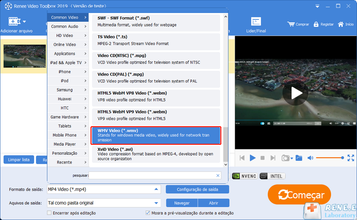Expand the Applications category
The image size is (357, 220).
coord(68,53)
